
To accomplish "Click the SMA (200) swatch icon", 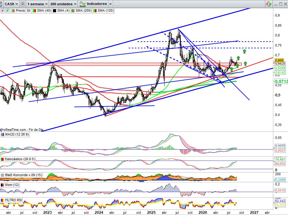I will (x=73, y=11).
